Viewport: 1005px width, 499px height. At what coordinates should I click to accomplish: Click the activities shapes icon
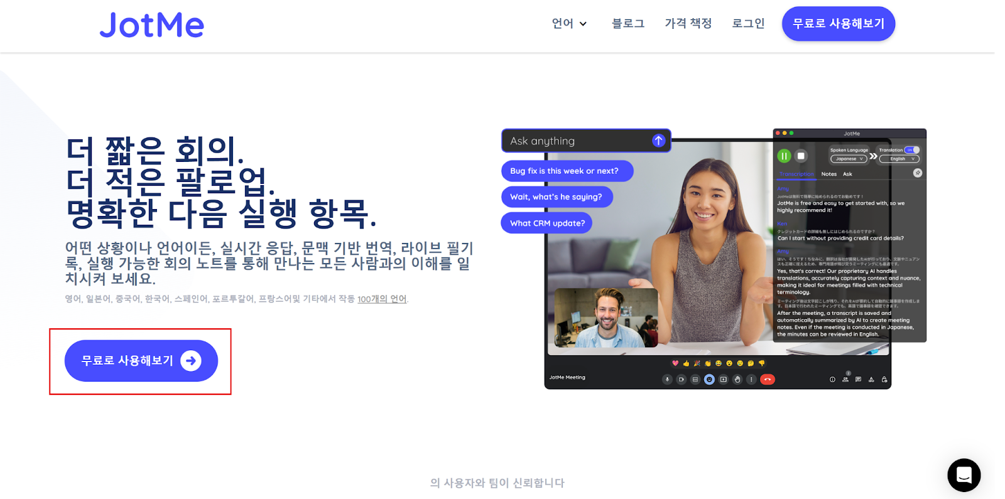coord(871,379)
